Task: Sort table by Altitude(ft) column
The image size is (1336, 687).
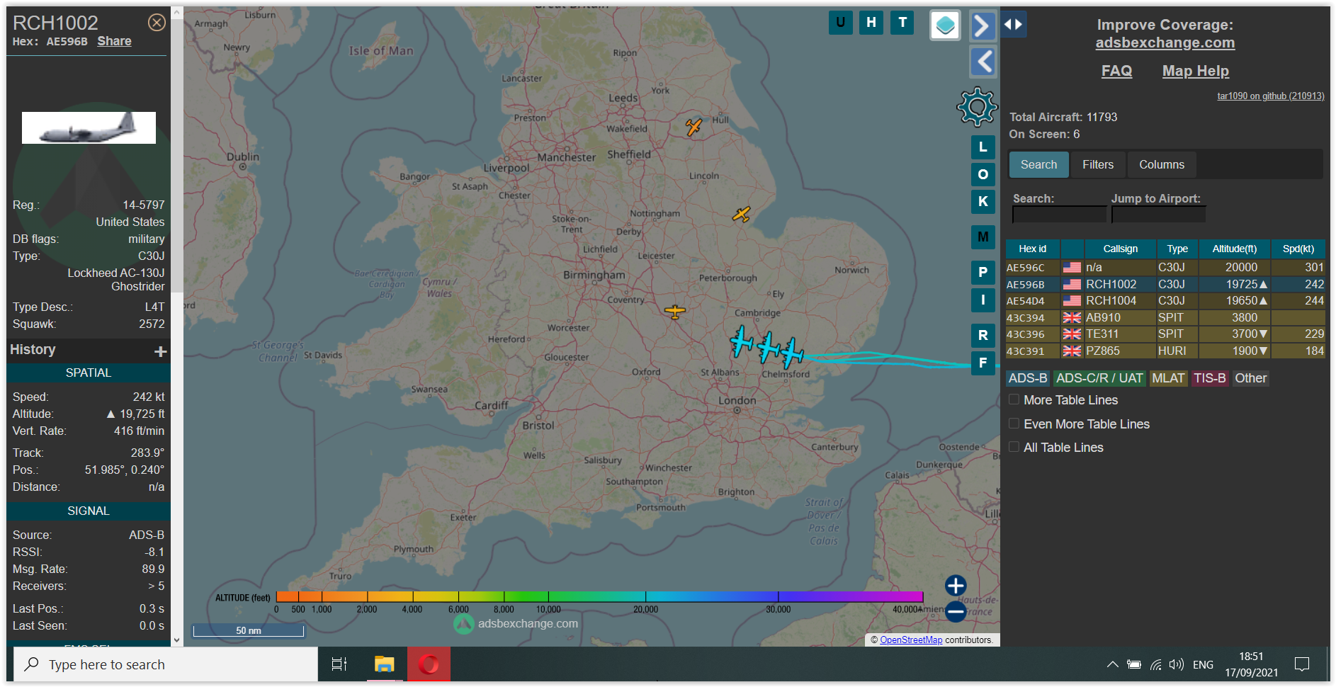Action: [1234, 249]
